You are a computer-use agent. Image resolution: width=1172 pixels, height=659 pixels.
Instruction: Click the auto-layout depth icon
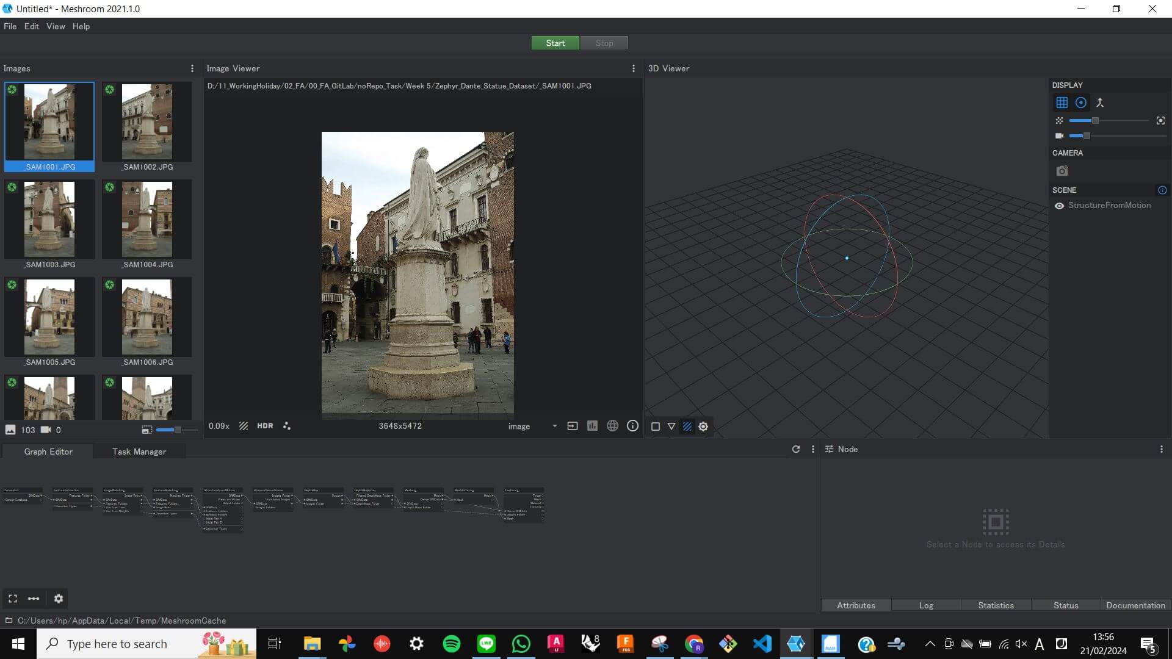pyautogui.click(x=34, y=599)
